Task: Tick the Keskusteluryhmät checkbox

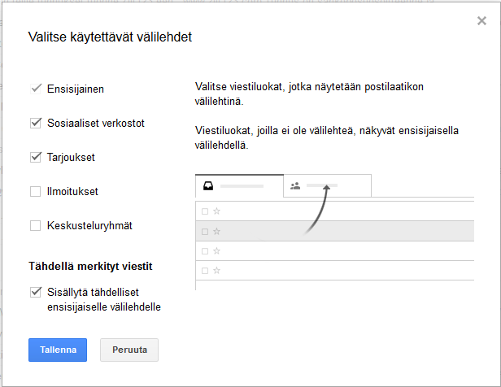Action: (x=35, y=226)
